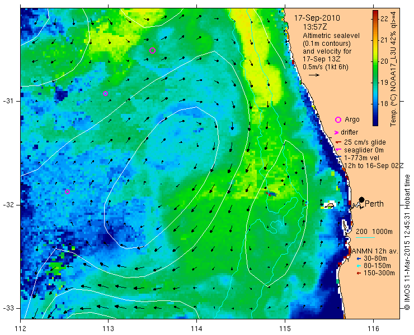Click the Perth label
This screenshot has width=414, height=335.
pos(374,204)
